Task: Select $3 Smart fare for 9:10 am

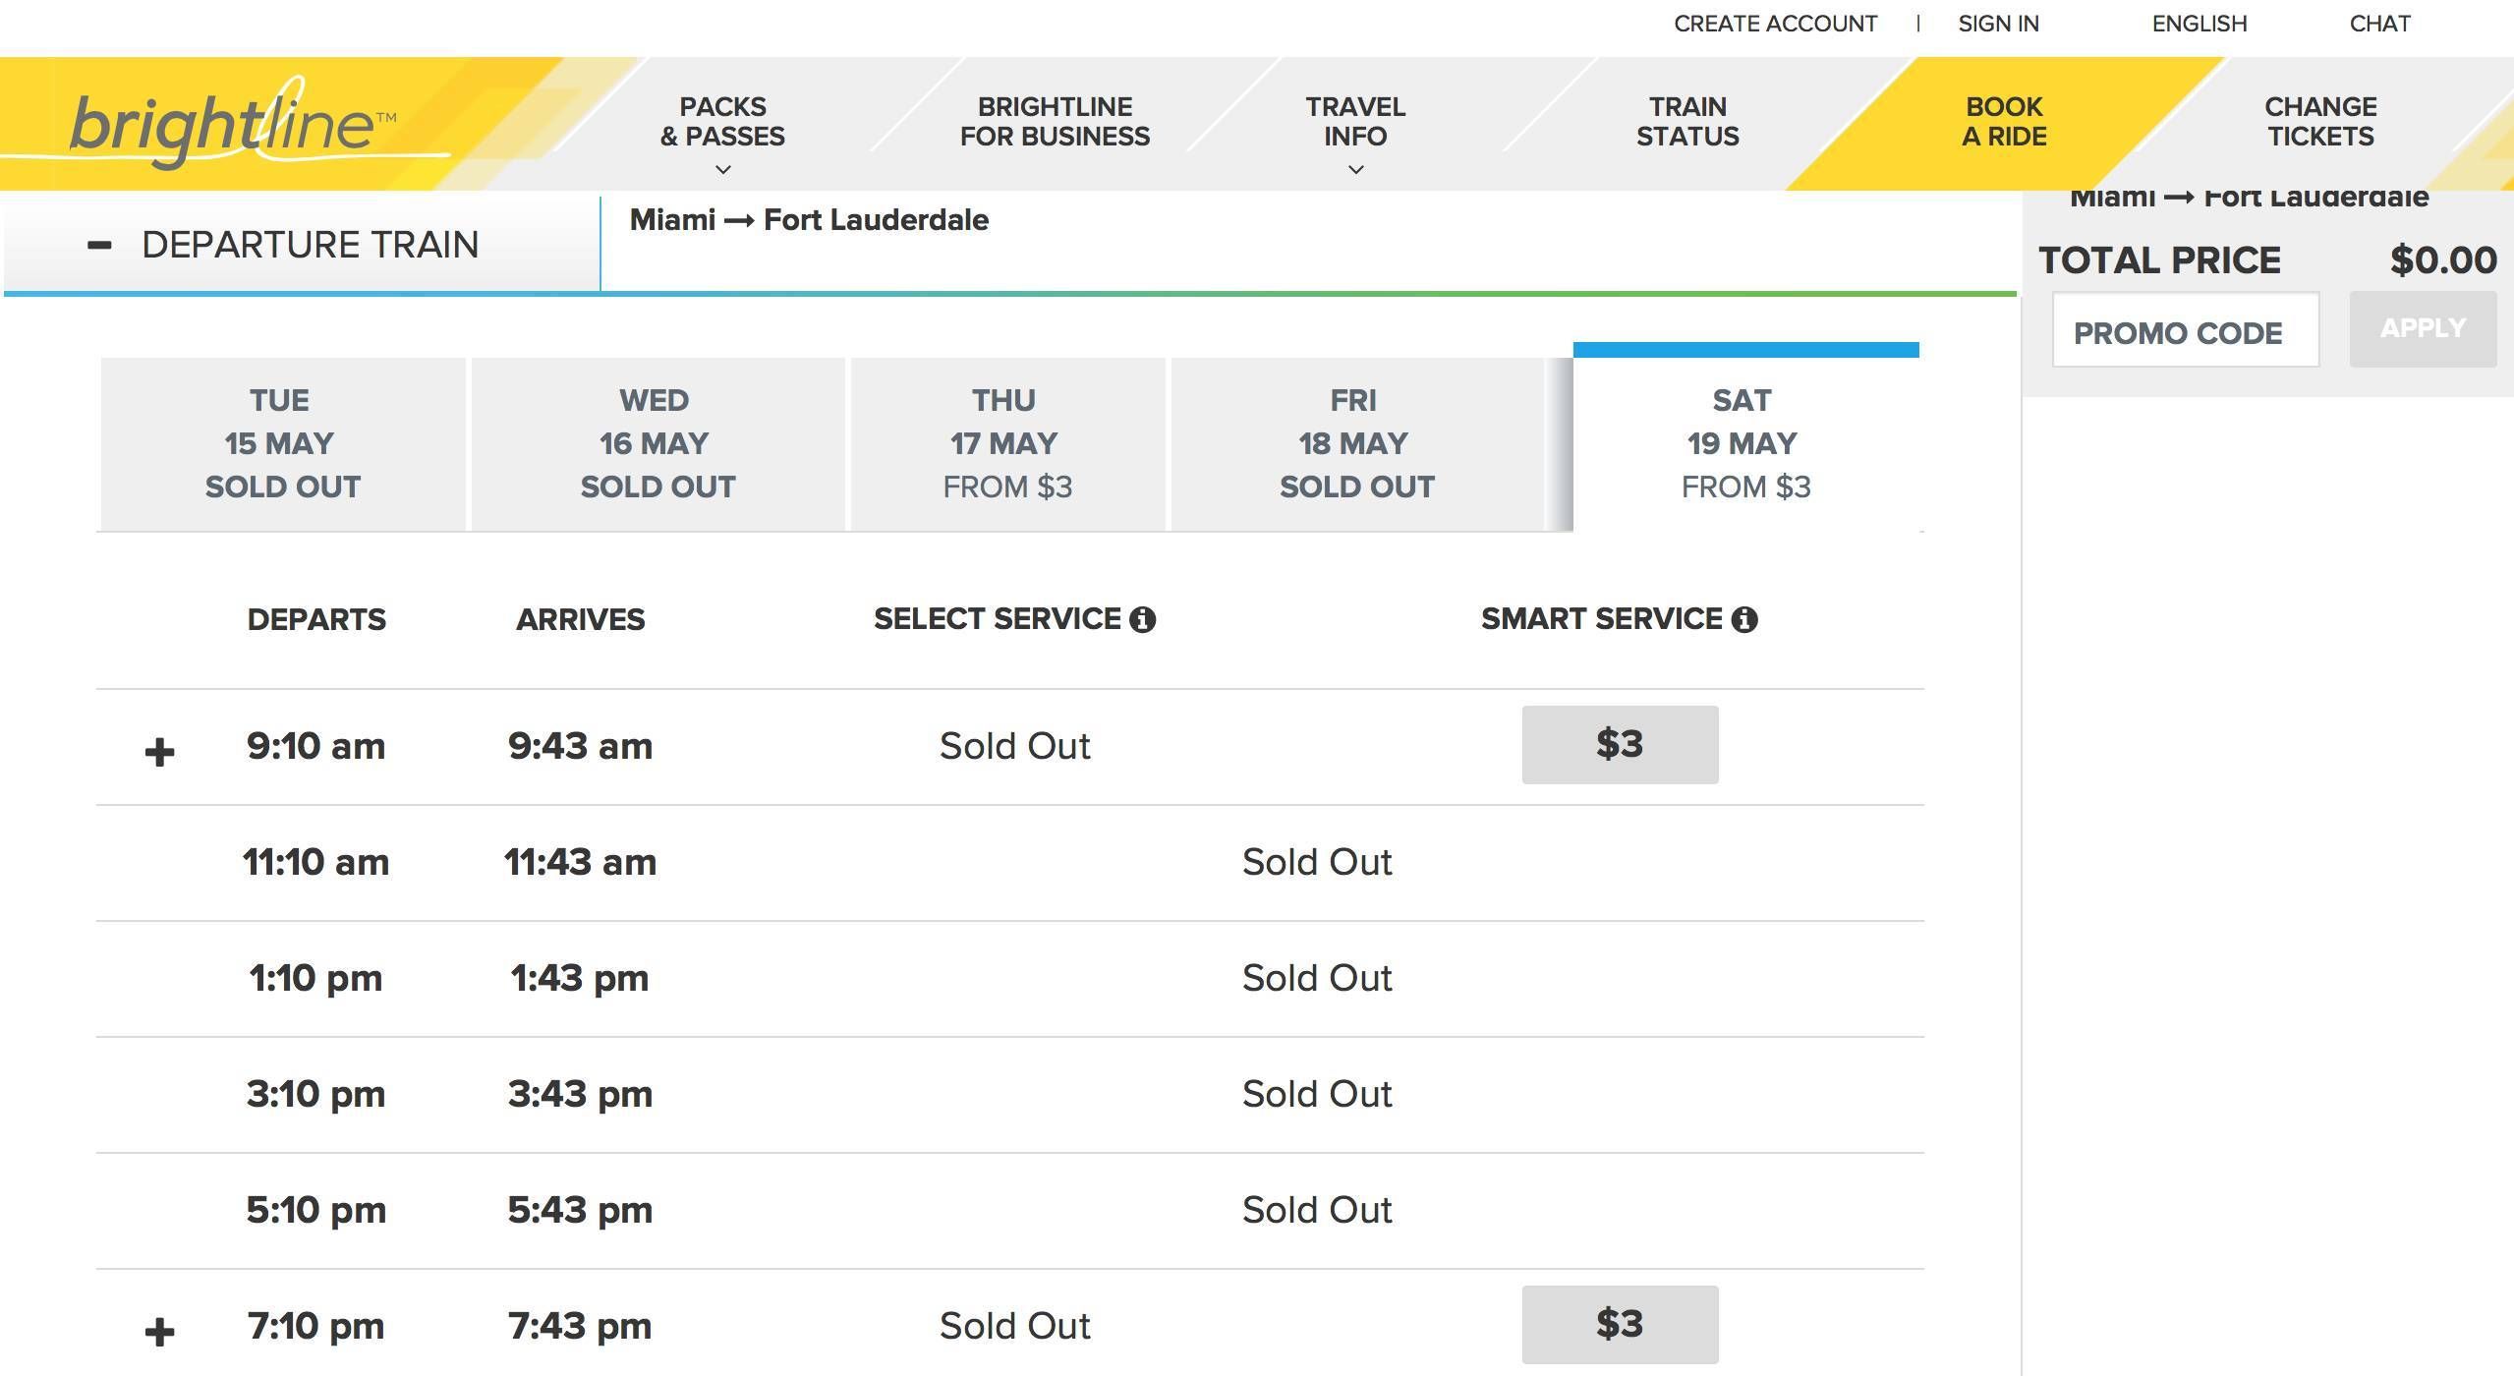Action: (x=1620, y=744)
